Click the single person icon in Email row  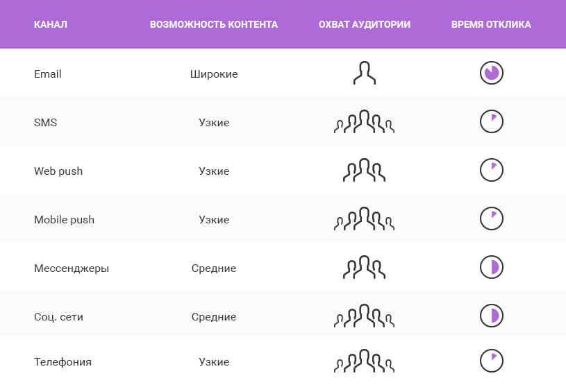(365, 73)
